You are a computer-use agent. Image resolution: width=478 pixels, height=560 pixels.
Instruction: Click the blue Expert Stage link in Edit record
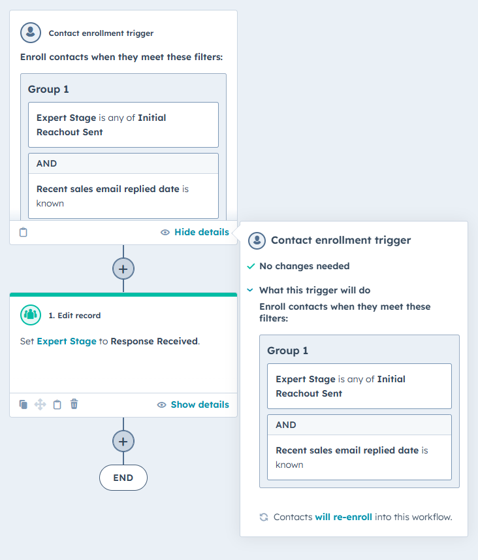(x=66, y=341)
